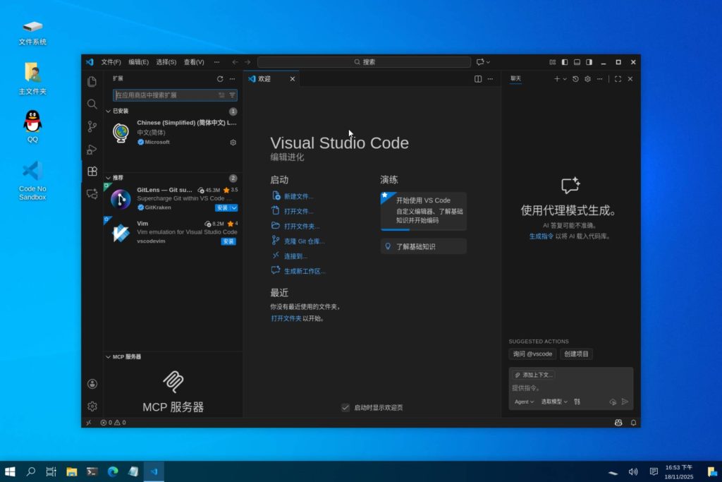Click the 新建文件... link

[298, 196]
